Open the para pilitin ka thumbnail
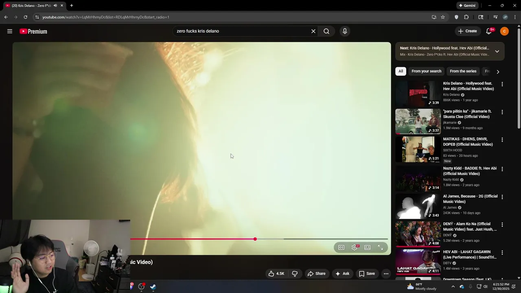Viewport: 521px width, 293px height. tap(418, 121)
